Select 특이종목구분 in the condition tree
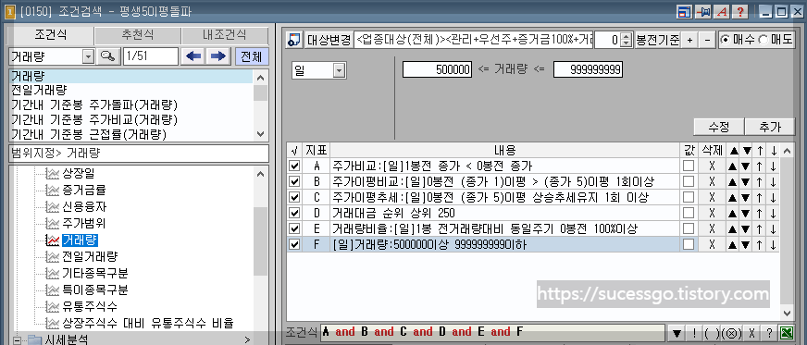The image size is (807, 345). (94, 290)
